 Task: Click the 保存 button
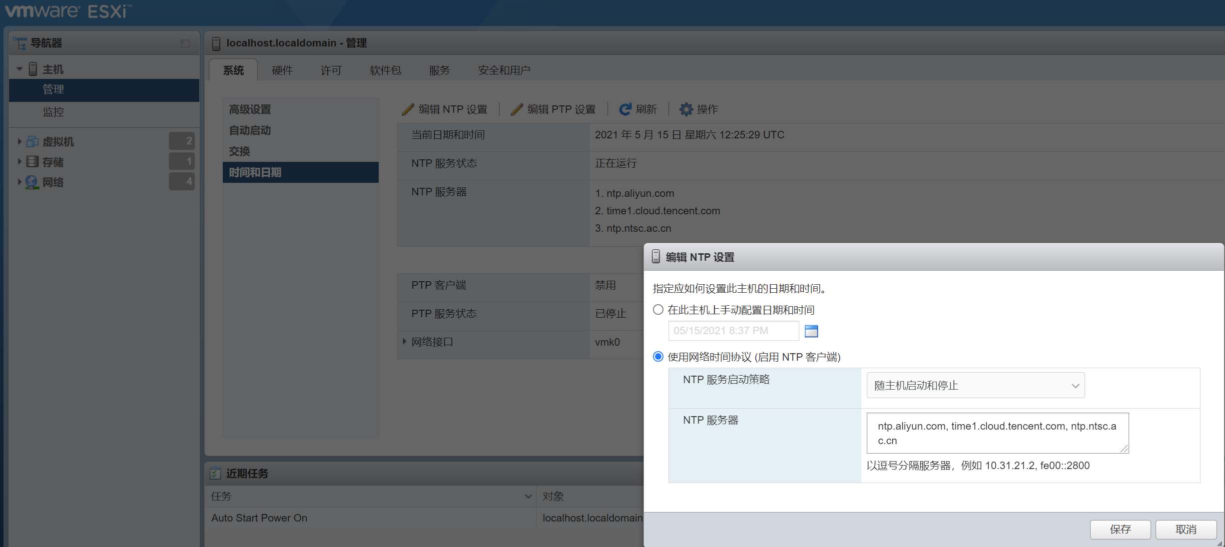coord(1120,530)
